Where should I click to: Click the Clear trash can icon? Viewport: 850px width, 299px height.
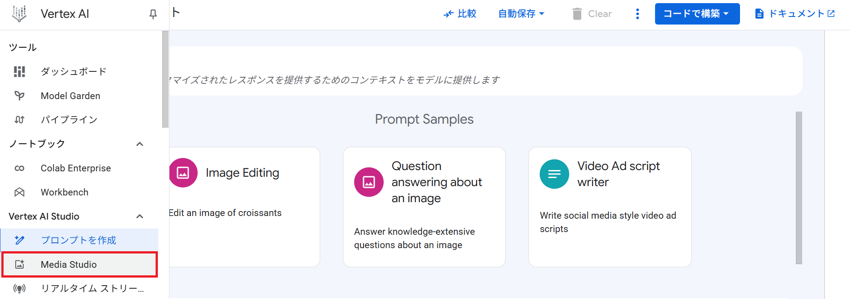[577, 14]
